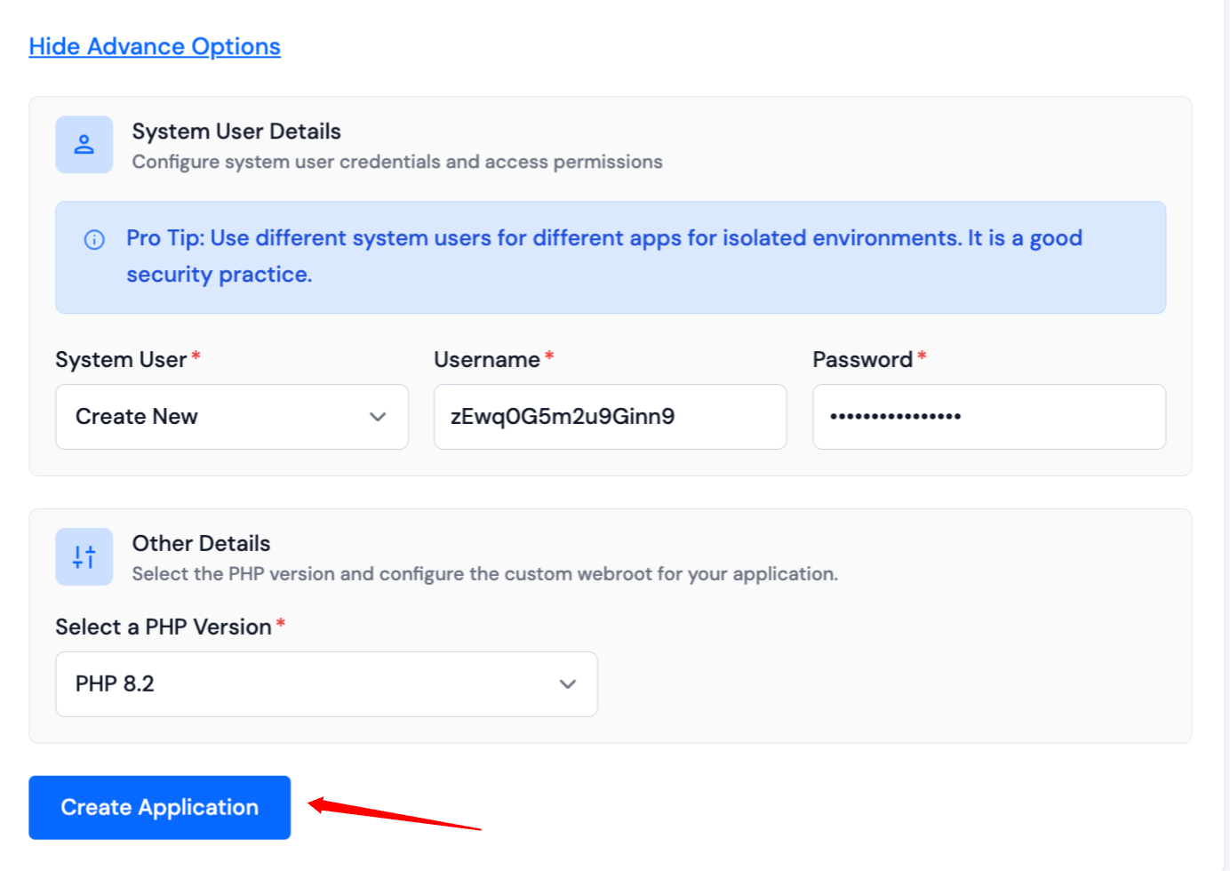Open the System User dropdown showing Create New
The image size is (1230, 871).
[x=231, y=416]
